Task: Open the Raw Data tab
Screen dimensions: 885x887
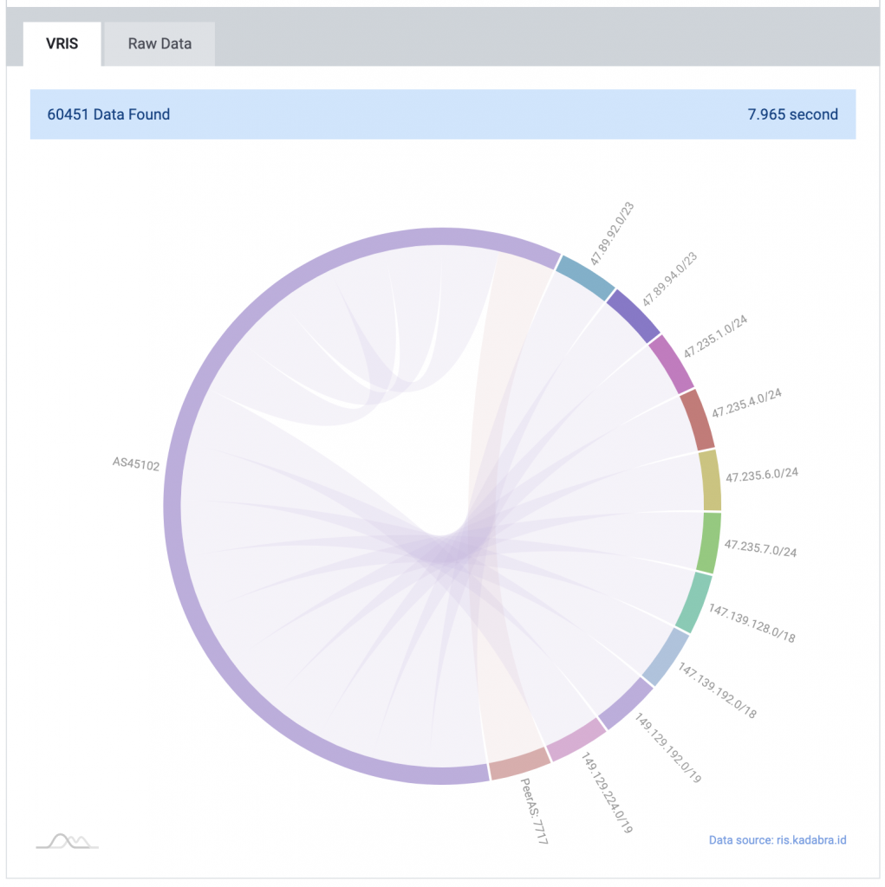Action: coord(159,43)
